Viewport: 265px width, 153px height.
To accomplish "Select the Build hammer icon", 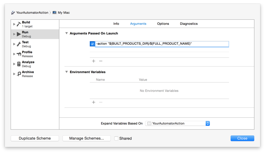I will 19,24.
